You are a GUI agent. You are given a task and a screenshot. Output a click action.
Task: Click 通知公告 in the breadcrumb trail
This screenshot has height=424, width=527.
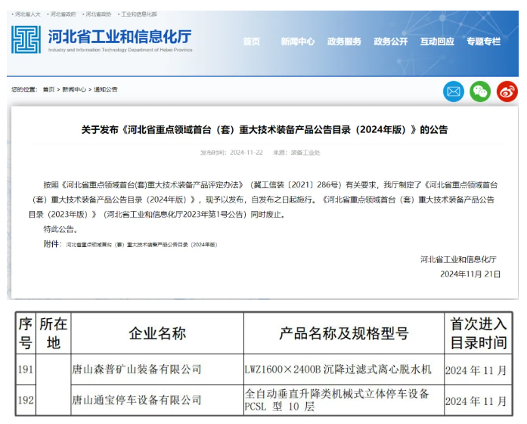[106, 90]
